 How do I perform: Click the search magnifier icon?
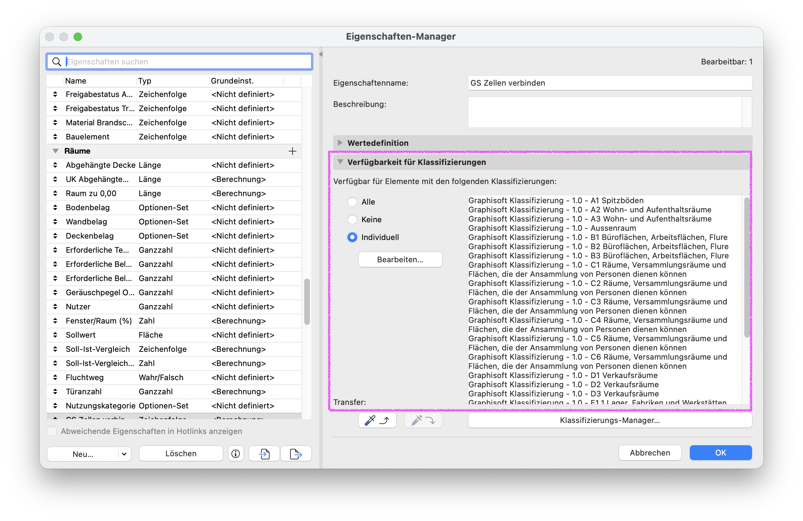click(x=57, y=62)
